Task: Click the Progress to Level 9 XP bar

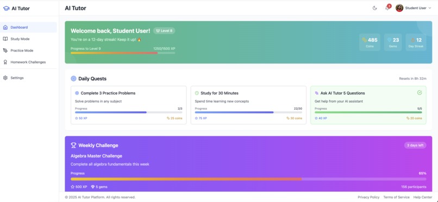Action: pyautogui.click(x=123, y=53)
